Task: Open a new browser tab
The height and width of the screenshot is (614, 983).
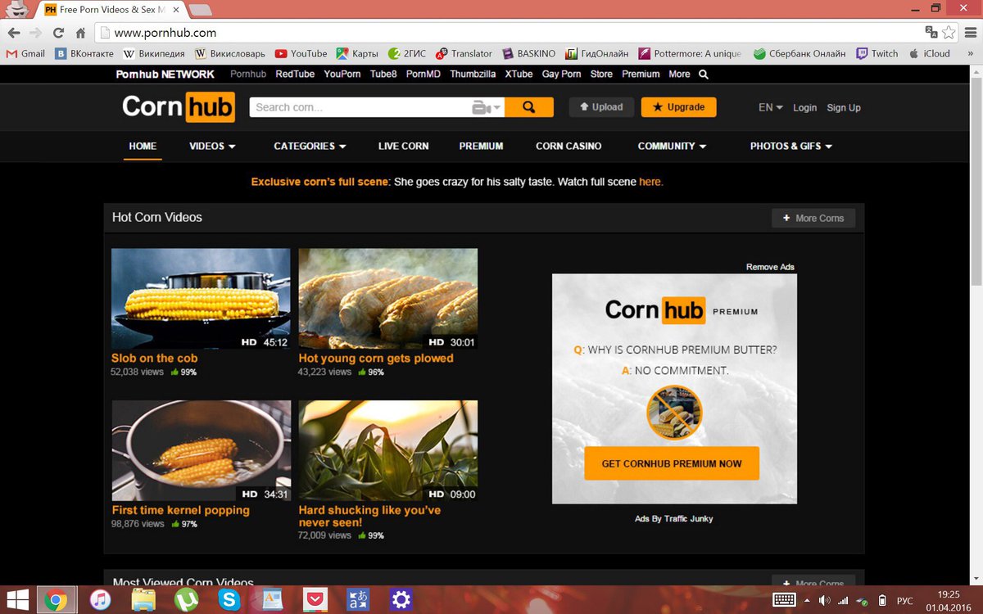Action: tap(201, 10)
